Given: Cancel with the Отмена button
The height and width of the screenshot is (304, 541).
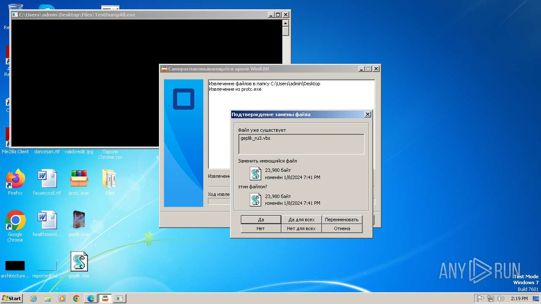Looking at the screenshot, I should pyautogui.click(x=342, y=228).
